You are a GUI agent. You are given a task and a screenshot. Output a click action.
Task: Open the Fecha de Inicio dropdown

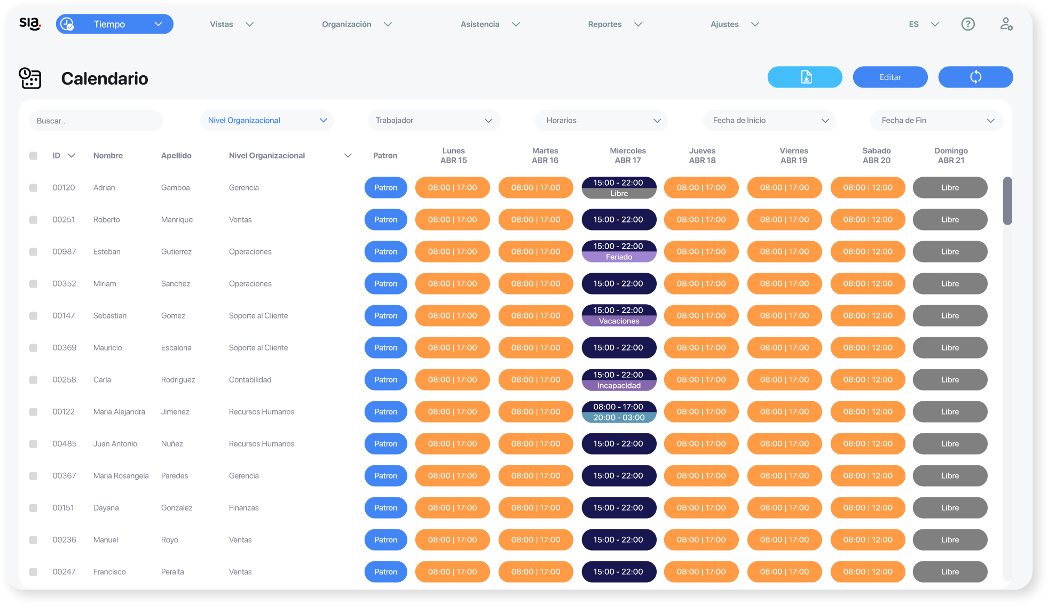pyautogui.click(x=769, y=121)
